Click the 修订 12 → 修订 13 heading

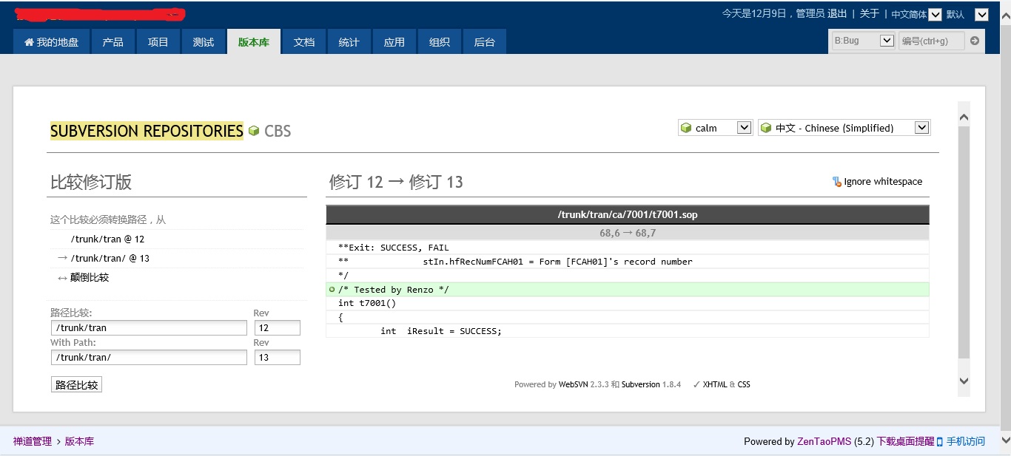(396, 182)
